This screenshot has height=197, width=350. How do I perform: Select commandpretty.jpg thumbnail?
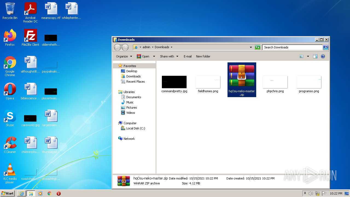click(x=174, y=85)
